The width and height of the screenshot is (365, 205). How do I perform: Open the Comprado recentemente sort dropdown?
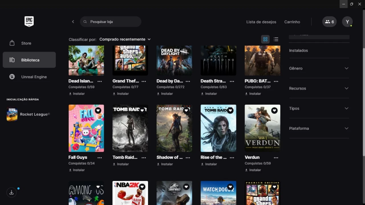point(125,39)
